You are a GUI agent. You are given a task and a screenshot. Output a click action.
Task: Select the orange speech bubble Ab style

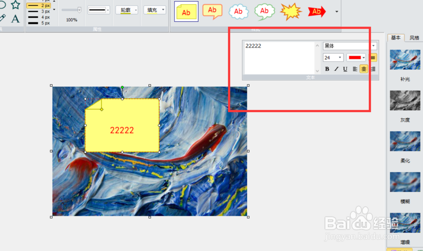click(x=212, y=11)
